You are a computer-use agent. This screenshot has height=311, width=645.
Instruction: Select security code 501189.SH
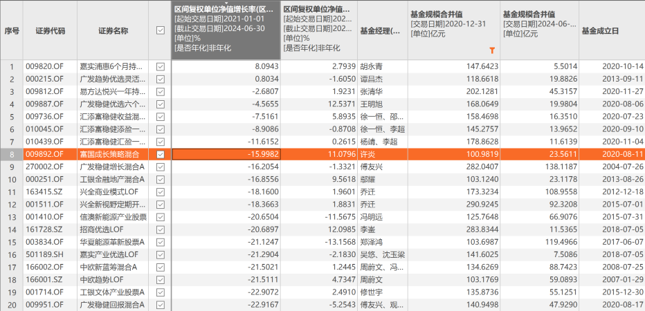(x=44, y=255)
